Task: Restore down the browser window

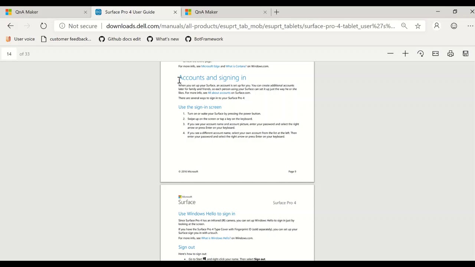Action: coord(455,12)
